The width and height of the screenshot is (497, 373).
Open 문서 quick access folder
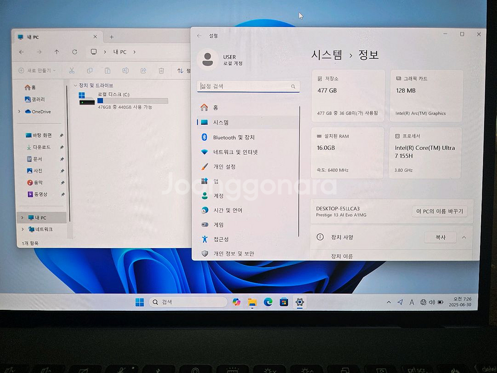point(35,159)
